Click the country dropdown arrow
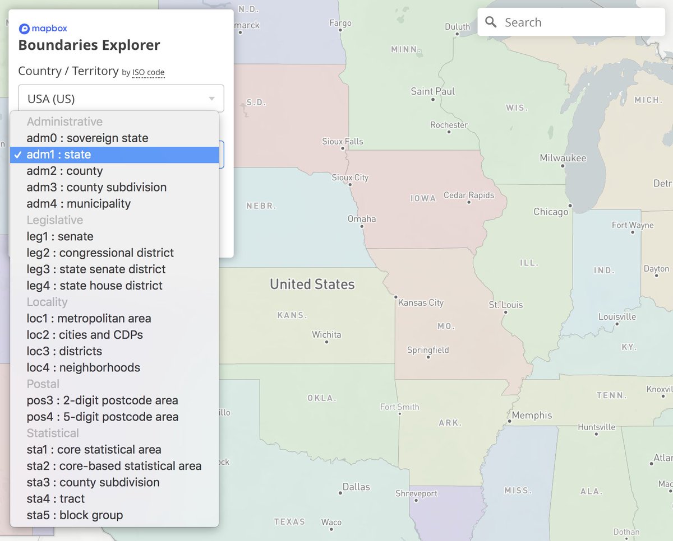 211,99
